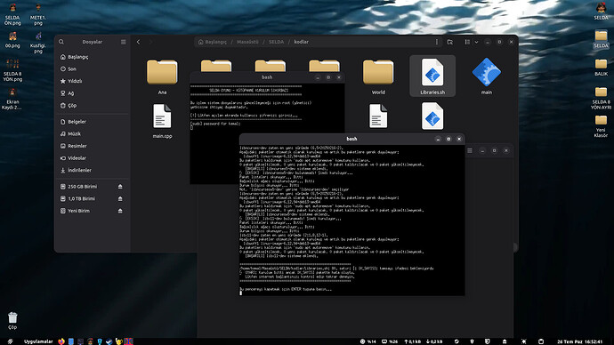The height and width of the screenshot is (345, 614).
Task: Click the memory usage %26 indicator
Action: pos(390,341)
